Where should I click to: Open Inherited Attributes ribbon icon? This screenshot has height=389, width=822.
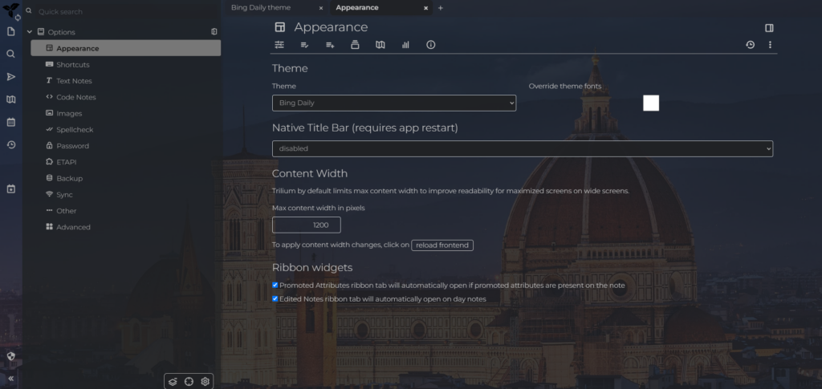[330, 45]
